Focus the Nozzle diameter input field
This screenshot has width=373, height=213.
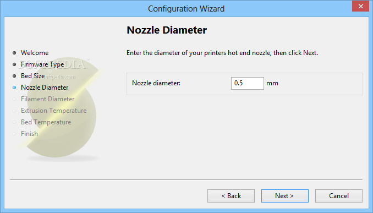pyautogui.click(x=248, y=83)
